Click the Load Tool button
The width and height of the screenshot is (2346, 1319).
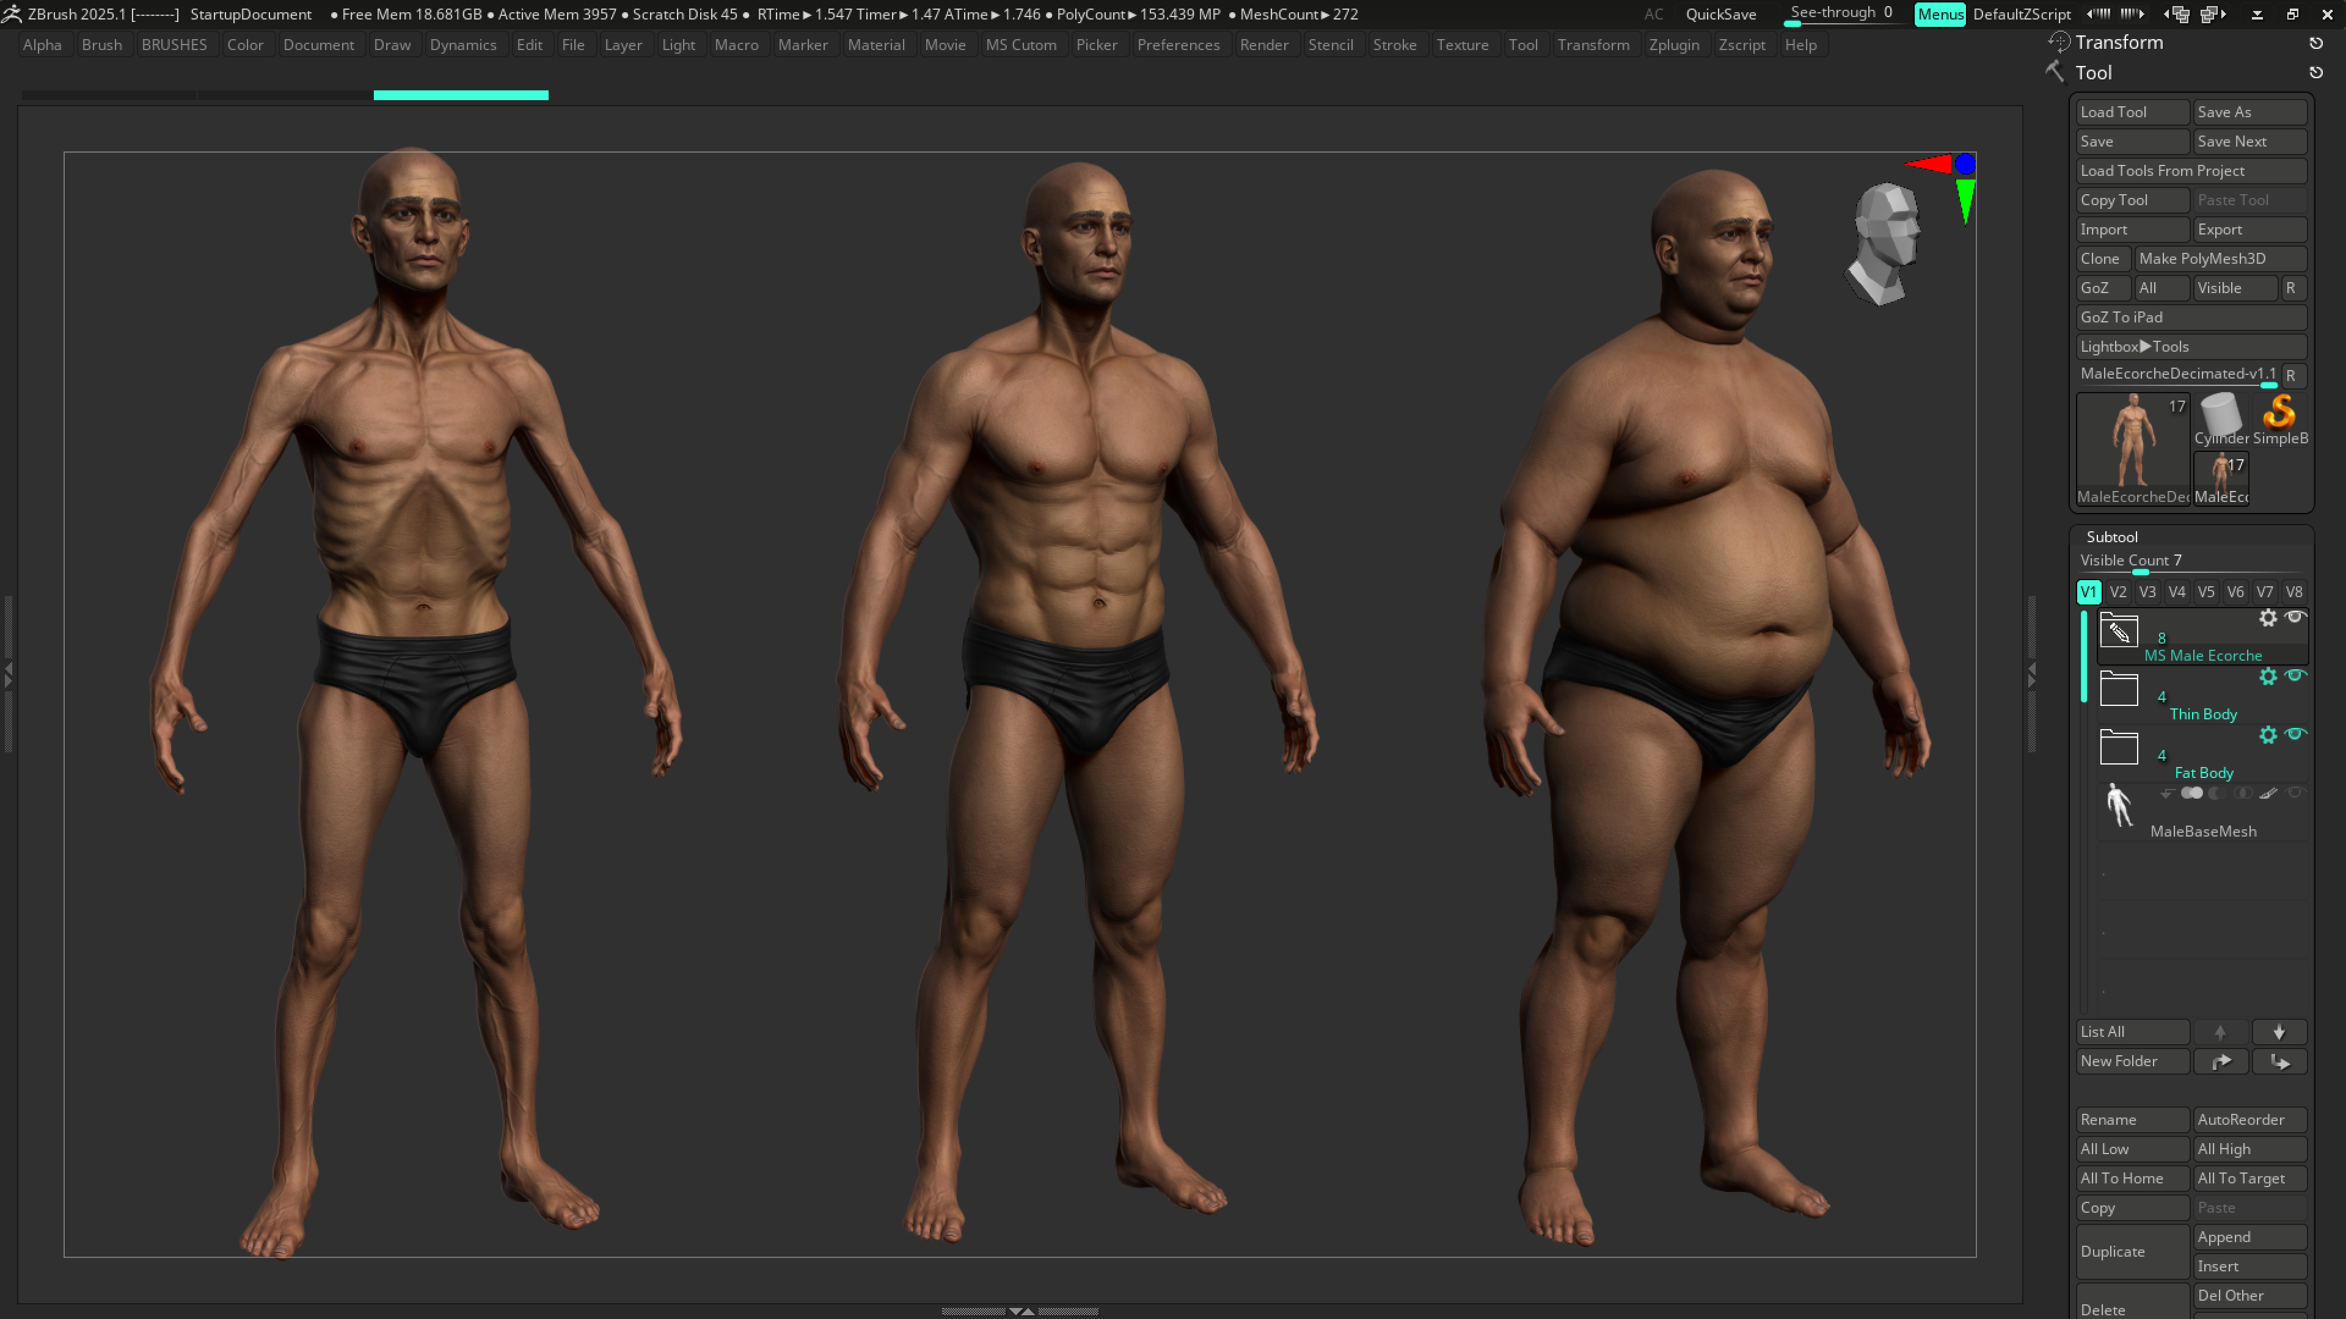pyautogui.click(x=2132, y=112)
